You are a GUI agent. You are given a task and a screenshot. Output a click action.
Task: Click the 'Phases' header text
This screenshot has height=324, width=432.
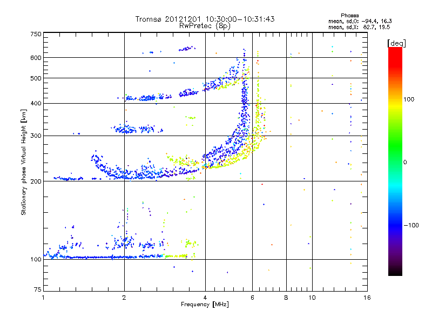[349, 16]
